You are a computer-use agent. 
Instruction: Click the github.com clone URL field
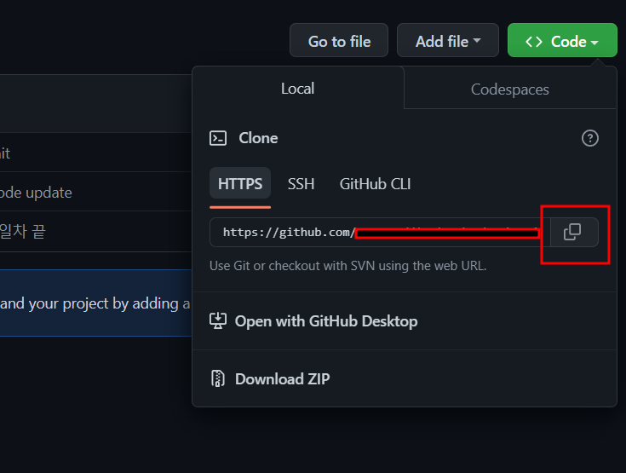point(380,232)
